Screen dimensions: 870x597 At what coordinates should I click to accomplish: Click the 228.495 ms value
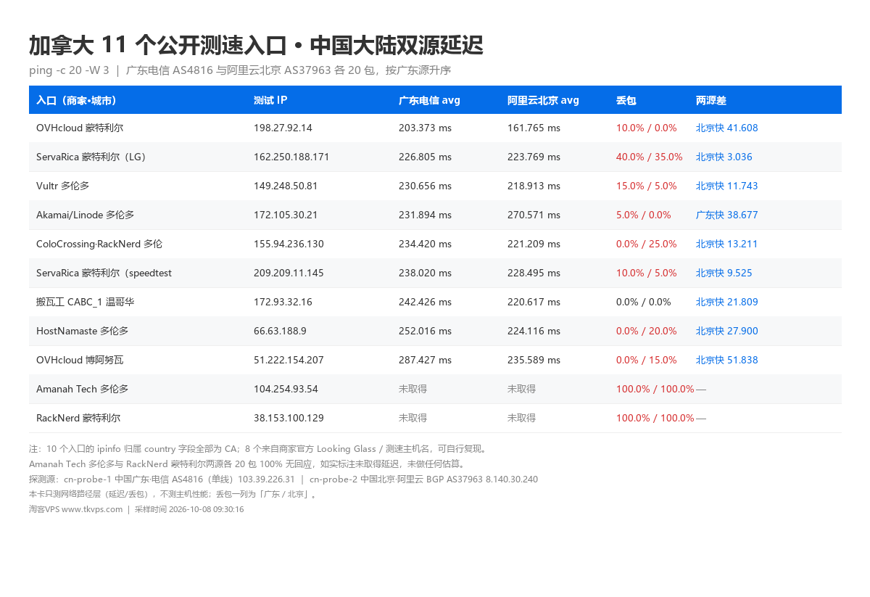(x=534, y=273)
